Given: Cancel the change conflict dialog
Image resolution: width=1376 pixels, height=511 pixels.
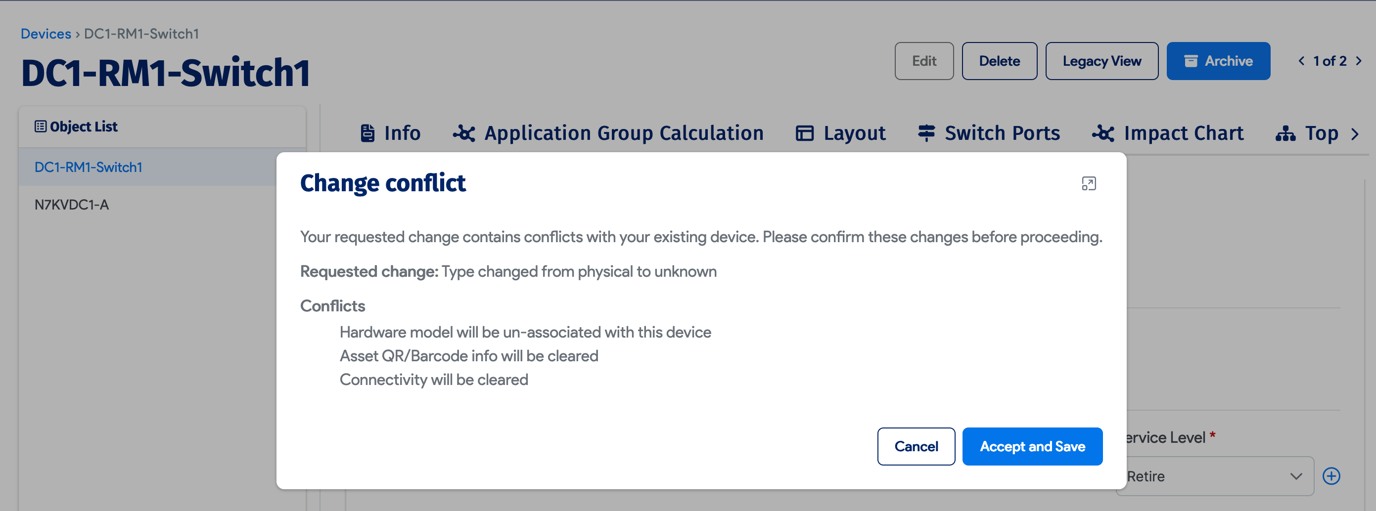Looking at the screenshot, I should 916,446.
